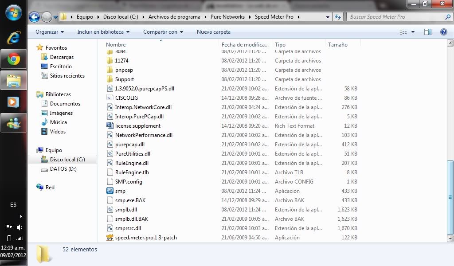Click file list scrollbar down arrow
The width and height of the screenshot is (454, 266).
click(x=450, y=239)
